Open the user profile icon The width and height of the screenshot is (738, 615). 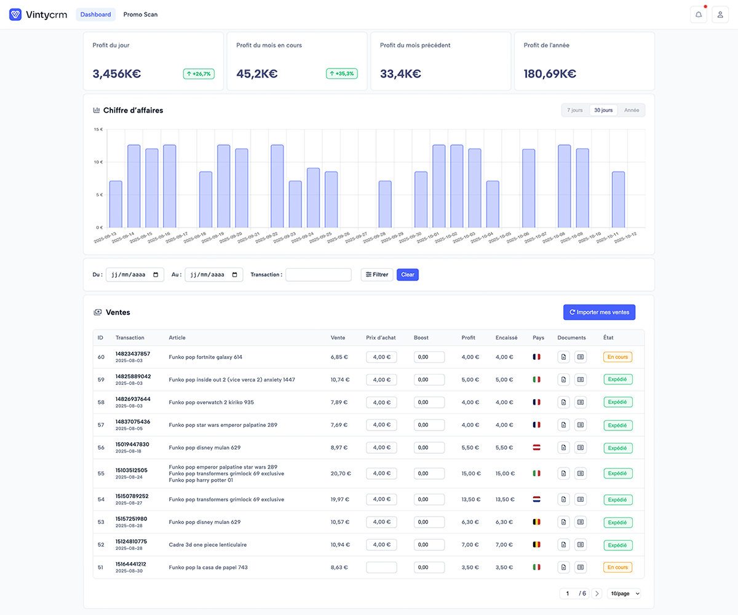coord(720,15)
